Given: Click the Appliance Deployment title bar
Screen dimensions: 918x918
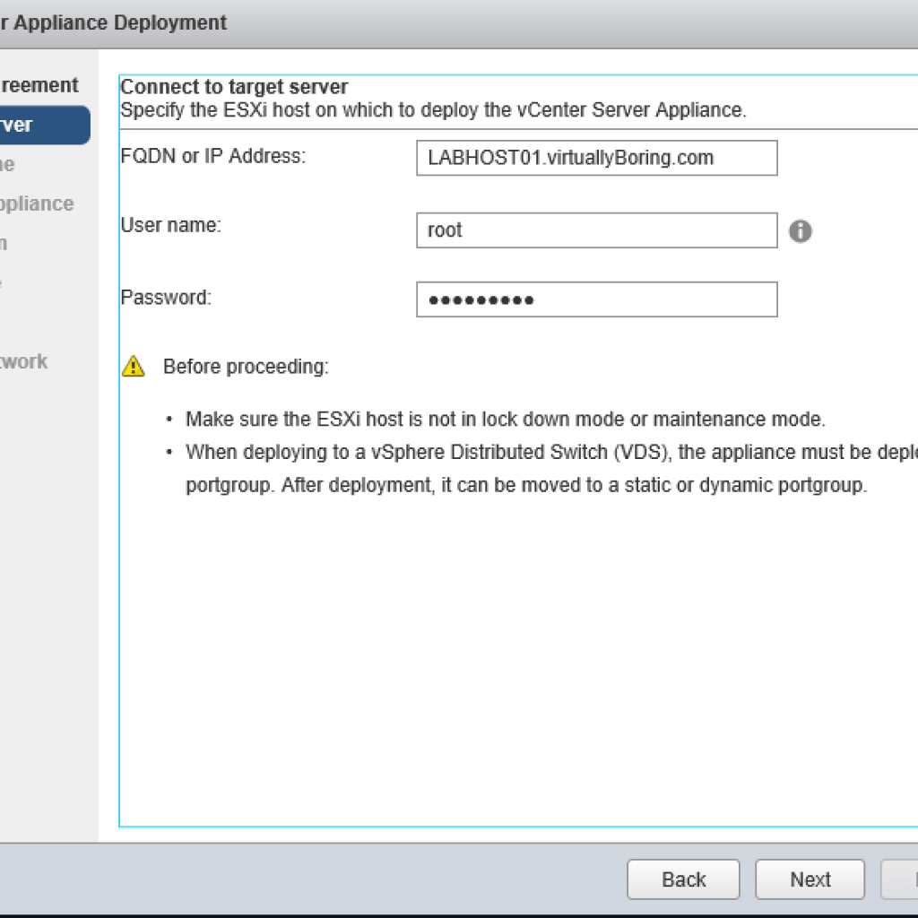Looking at the screenshot, I should click(112, 22).
